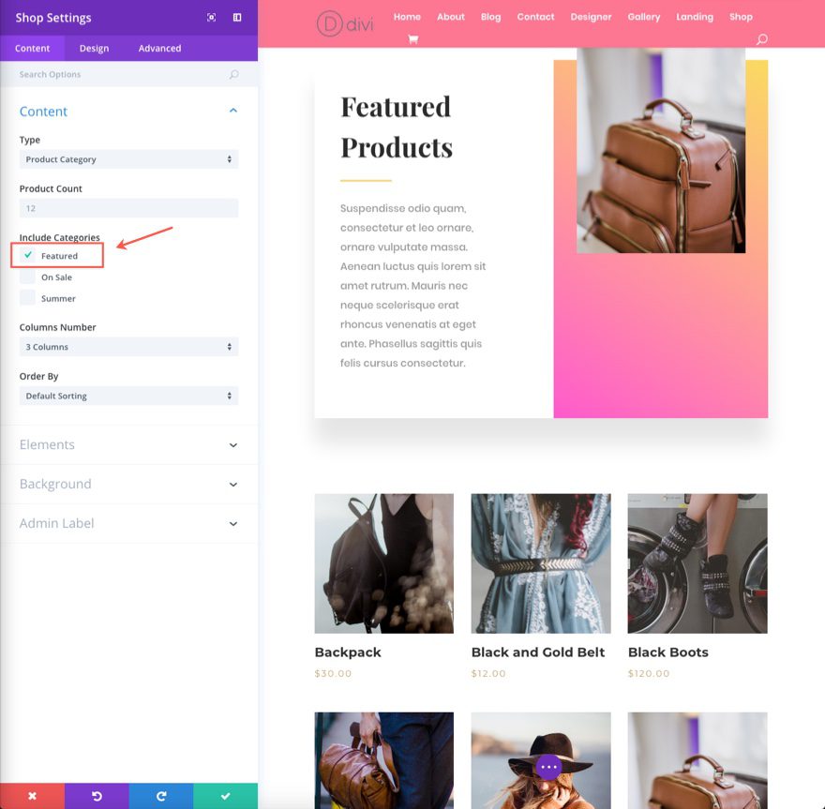The image size is (825, 809).
Task: Check the Summer category
Action: pyautogui.click(x=26, y=297)
